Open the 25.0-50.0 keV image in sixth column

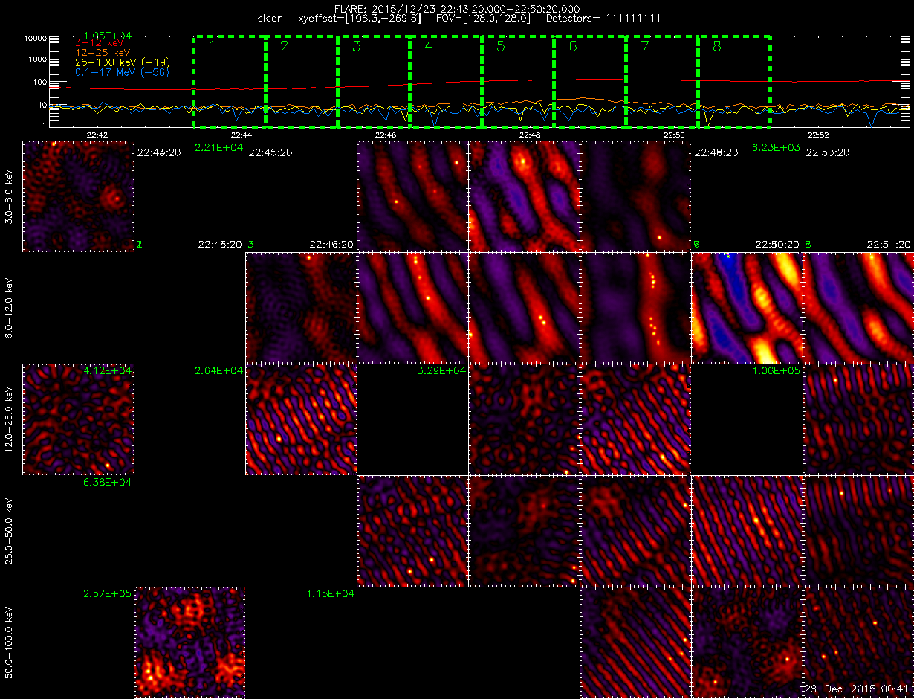pyautogui.click(x=635, y=531)
